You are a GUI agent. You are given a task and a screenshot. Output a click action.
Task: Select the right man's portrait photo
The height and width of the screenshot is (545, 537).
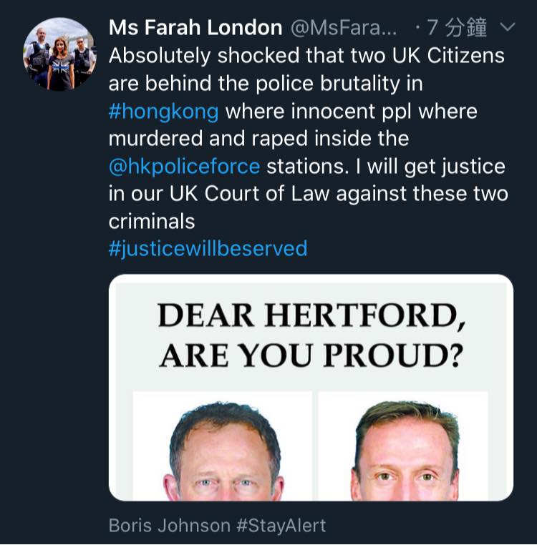click(403, 446)
